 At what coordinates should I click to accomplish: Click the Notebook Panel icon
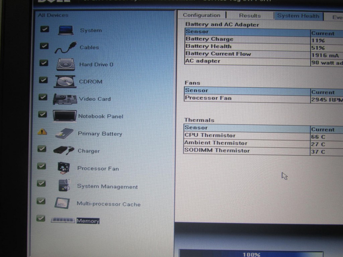pyautogui.click(x=64, y=116)
